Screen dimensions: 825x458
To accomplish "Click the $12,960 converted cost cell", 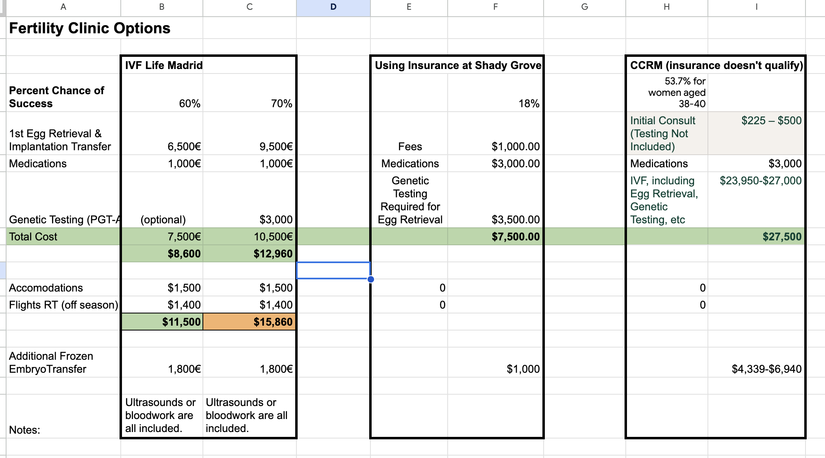I will pyautogui.click(x=250, y=254).
